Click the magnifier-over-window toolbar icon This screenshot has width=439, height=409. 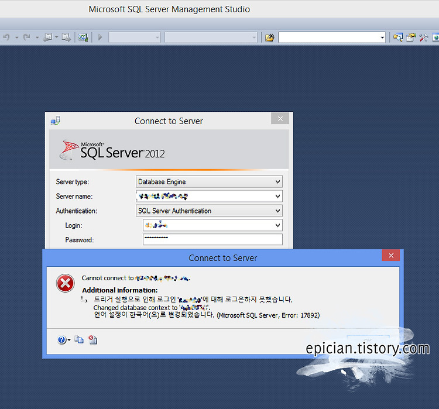click(398, 37)
